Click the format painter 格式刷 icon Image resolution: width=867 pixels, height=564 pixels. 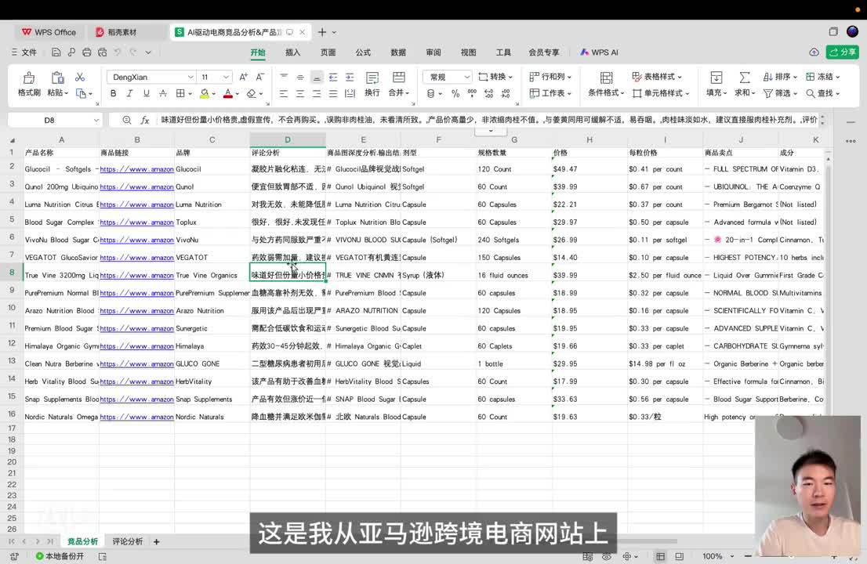point(29,85)
